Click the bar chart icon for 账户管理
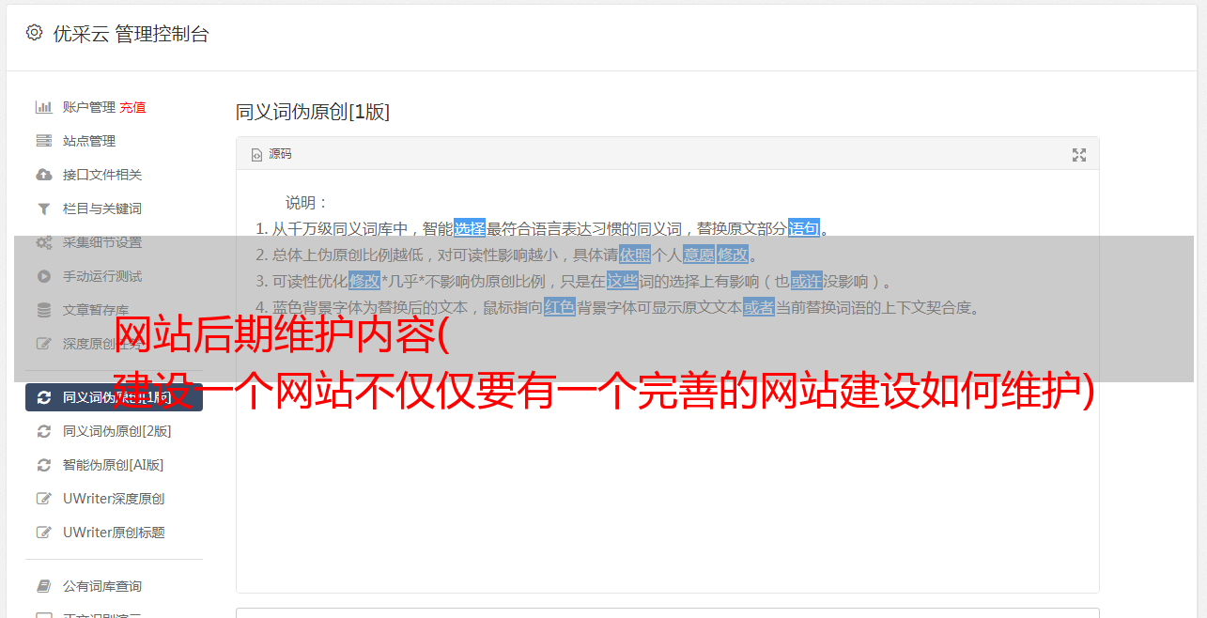 (x=43, y=107)
